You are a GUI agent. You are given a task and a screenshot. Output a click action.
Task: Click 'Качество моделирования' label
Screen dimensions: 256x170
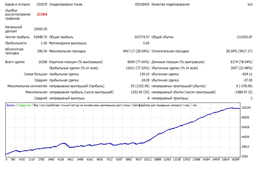[x=170, y=4]
